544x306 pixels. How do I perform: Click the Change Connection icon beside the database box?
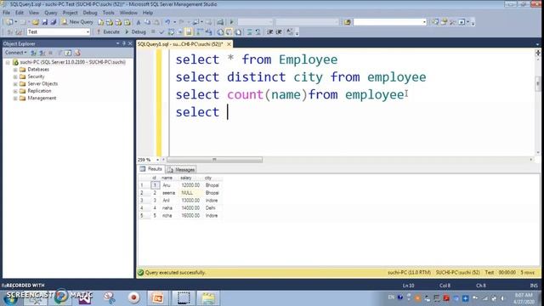click(x=19, y=32)
